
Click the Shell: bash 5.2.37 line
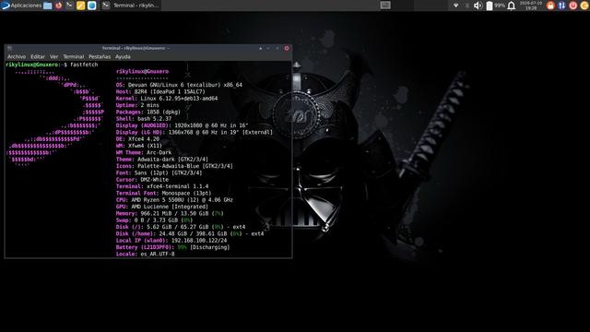tap(144, 119)
